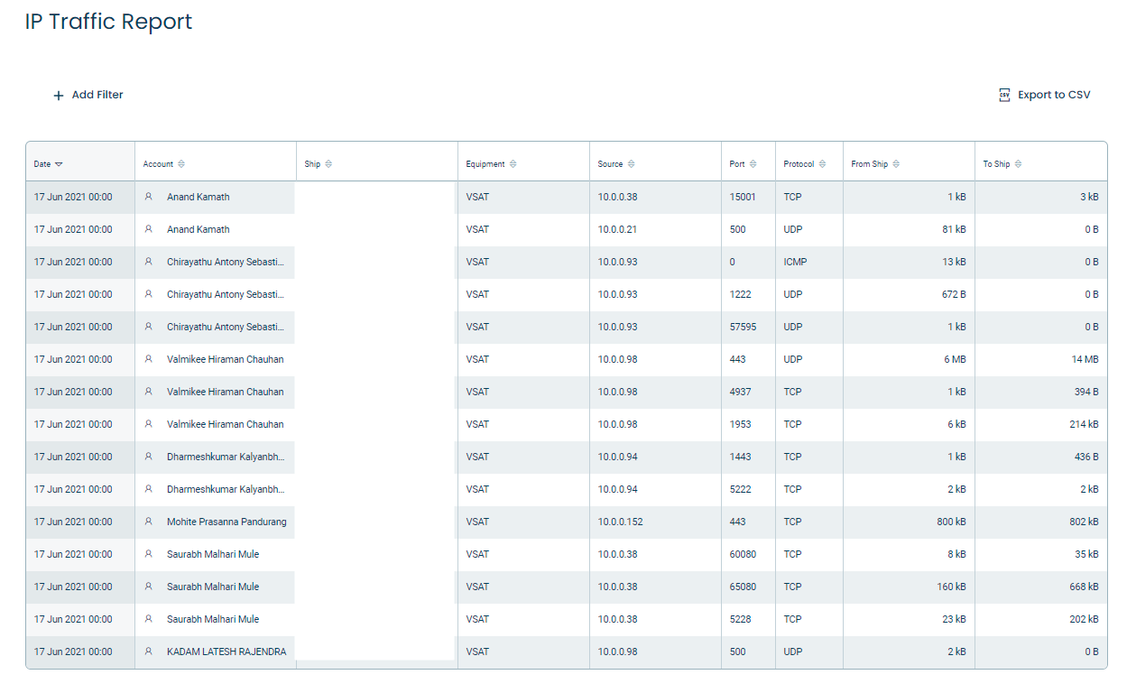Click the Protocol column sort icon
This screenshot has height=684, width=1127.
[x=822, y=164]
